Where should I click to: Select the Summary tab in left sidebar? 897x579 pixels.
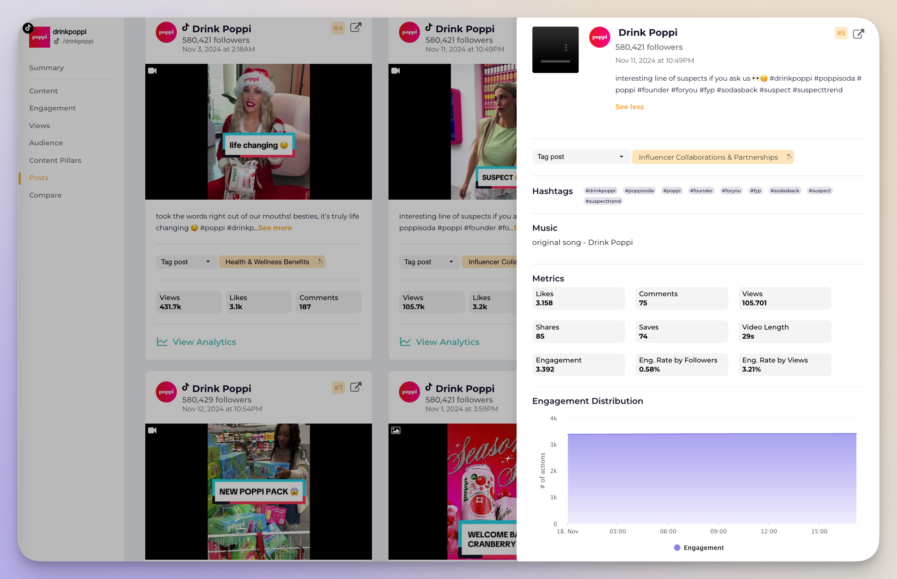pyautogui.click(x=46, y=67)
